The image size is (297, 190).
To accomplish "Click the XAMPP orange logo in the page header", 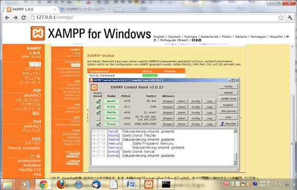I will pyautogui.click(x=38, y=34).
